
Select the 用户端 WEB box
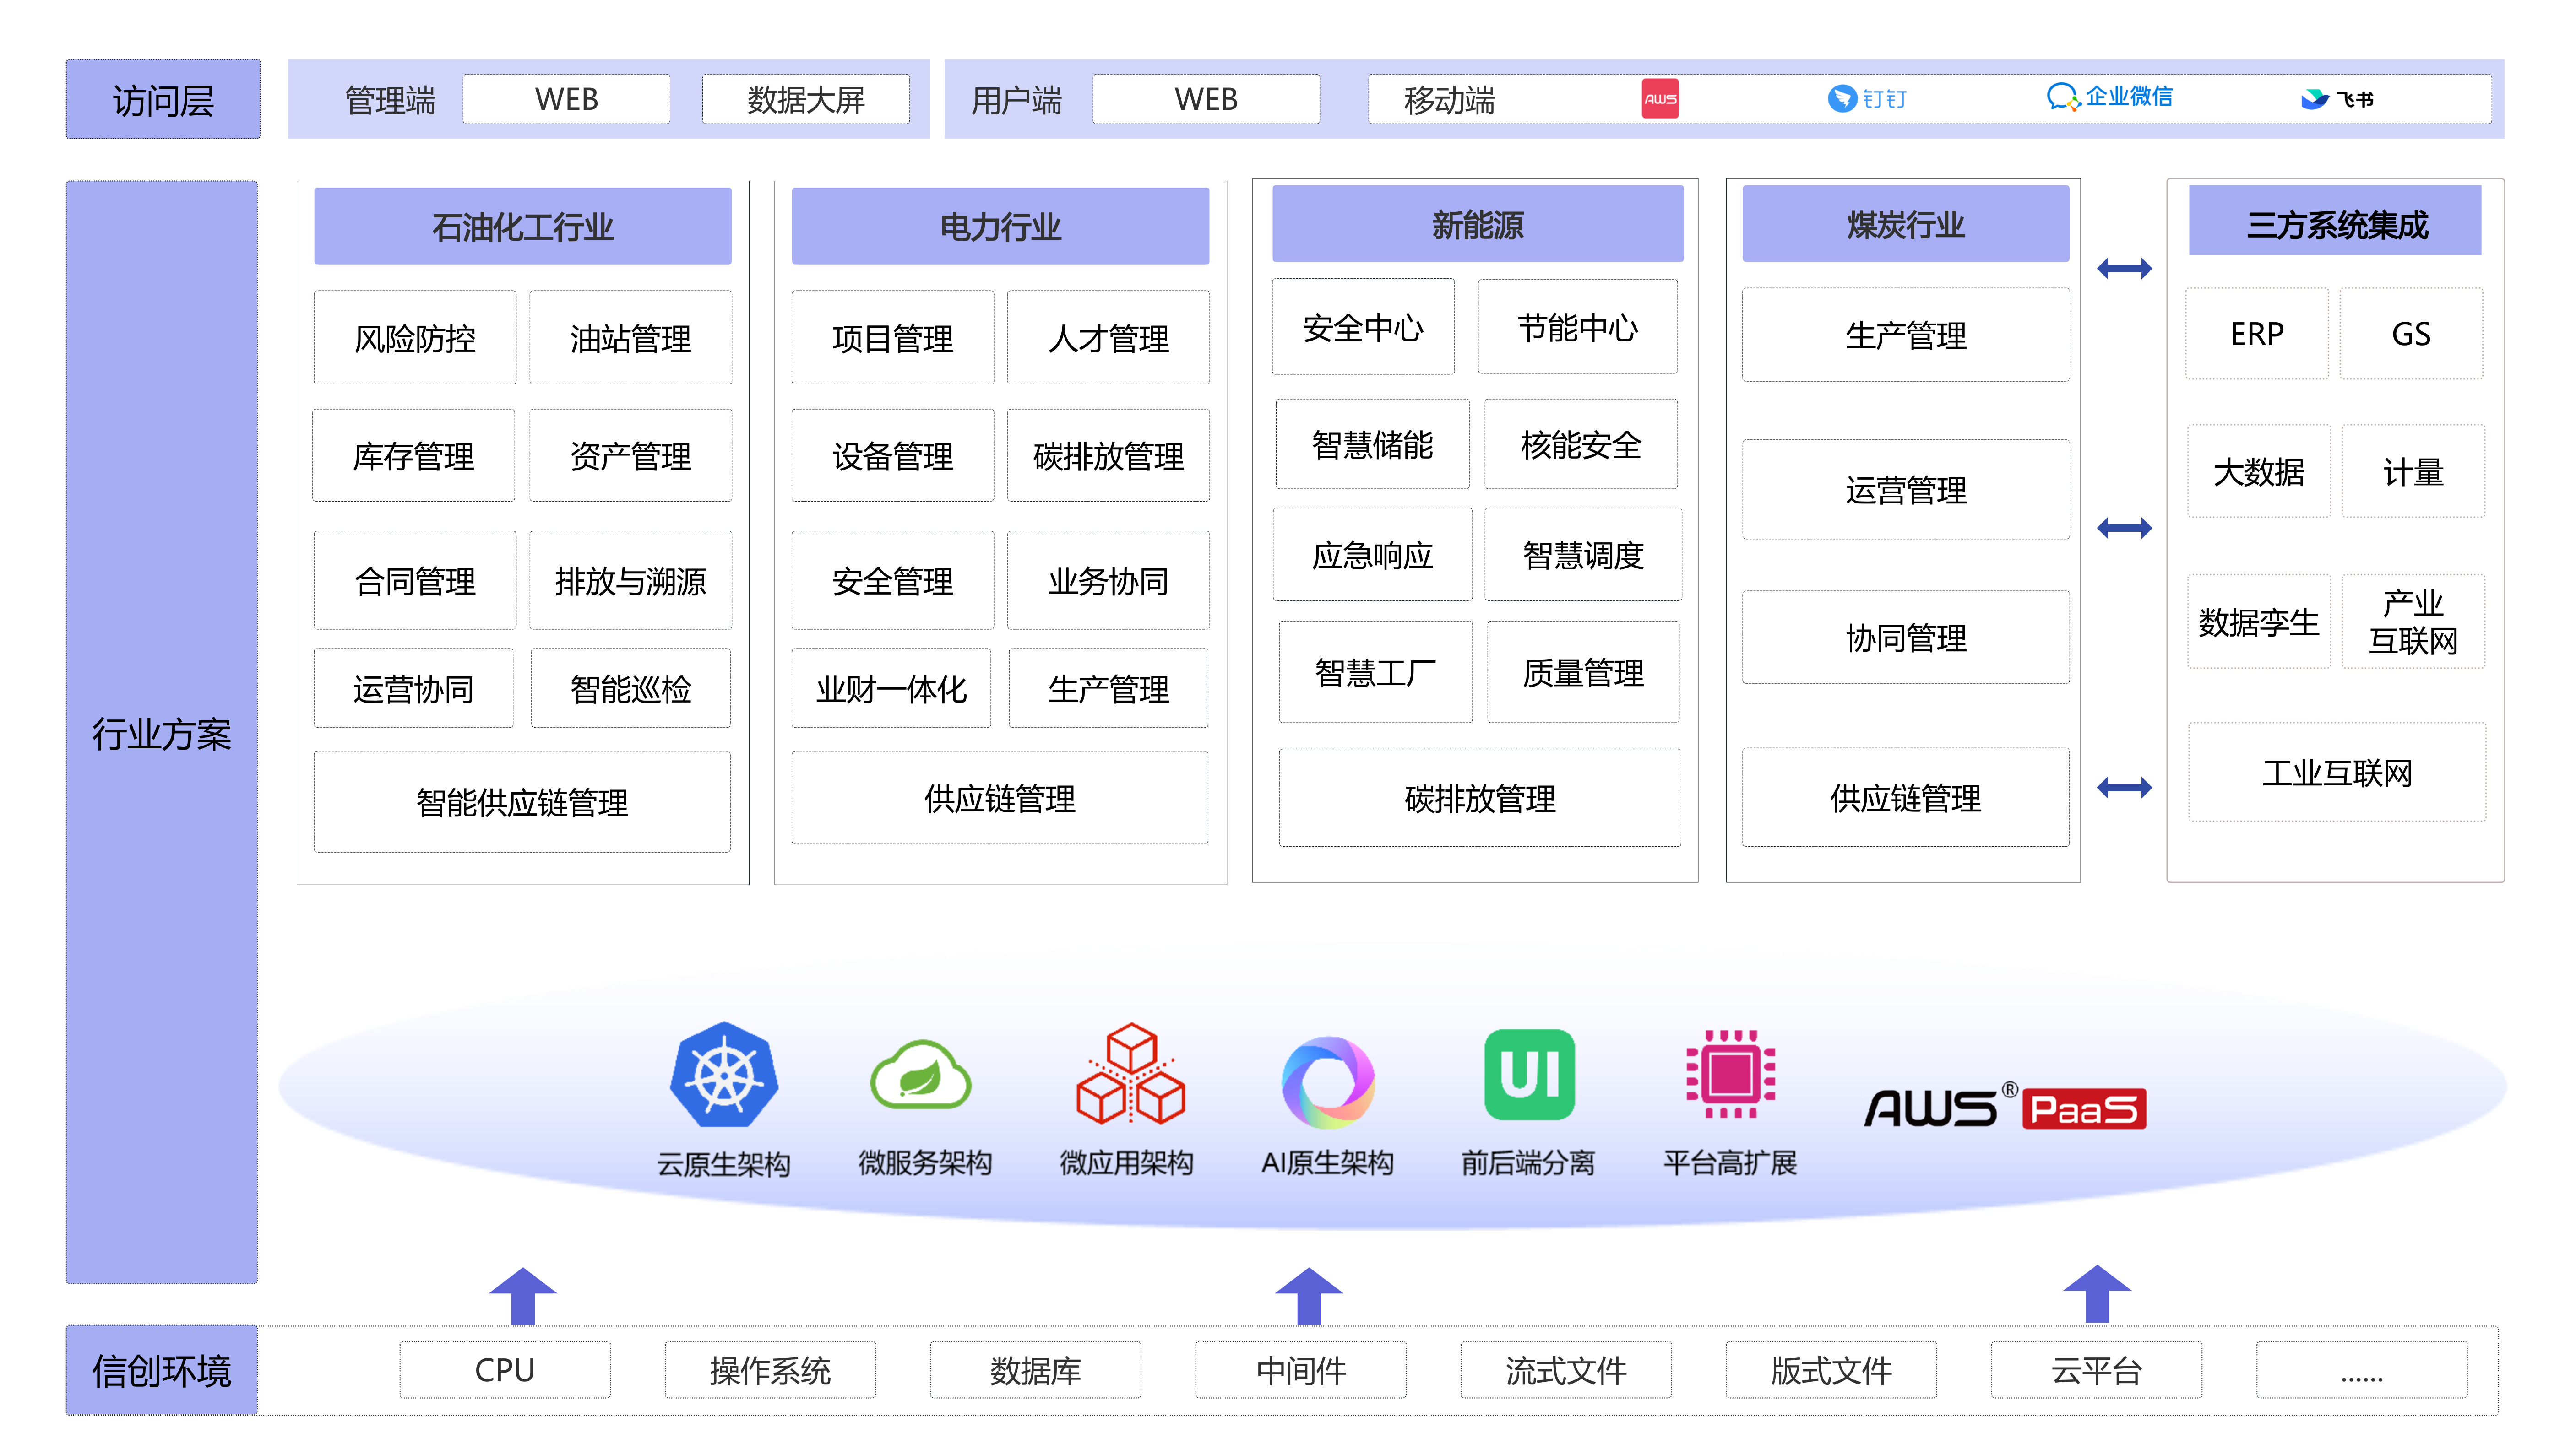[1206, 99]
